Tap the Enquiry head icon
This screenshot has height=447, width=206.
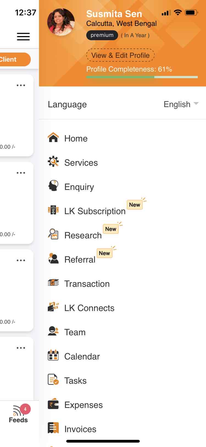(53, 186)
